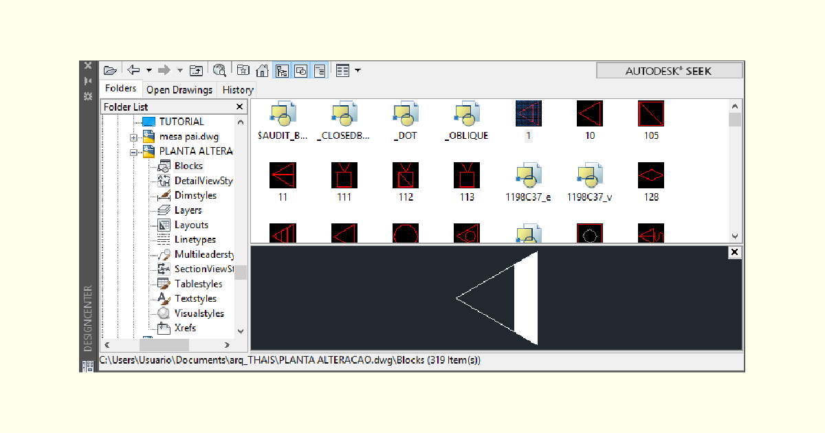Select block thumbnail named 112

(x=406, y=175)
